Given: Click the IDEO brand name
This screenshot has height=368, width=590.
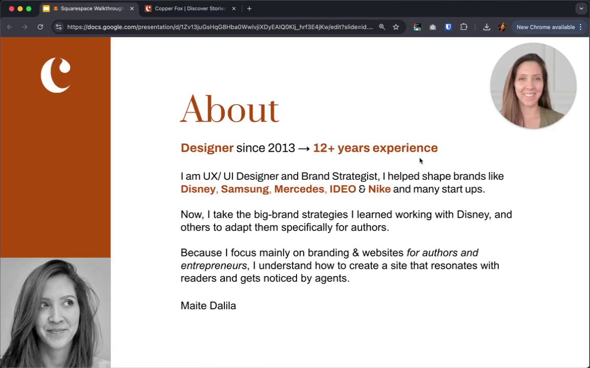Looking at the screenshot, I should point(343,189).
